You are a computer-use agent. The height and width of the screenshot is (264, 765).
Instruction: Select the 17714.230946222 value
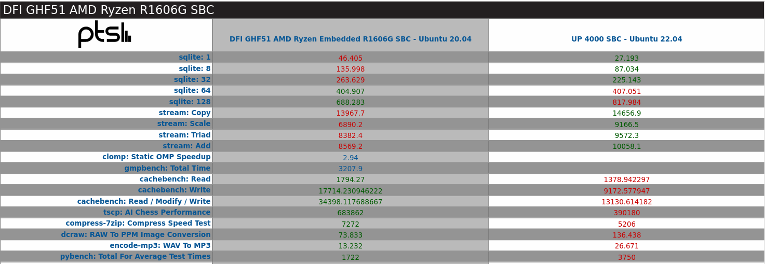351,191
